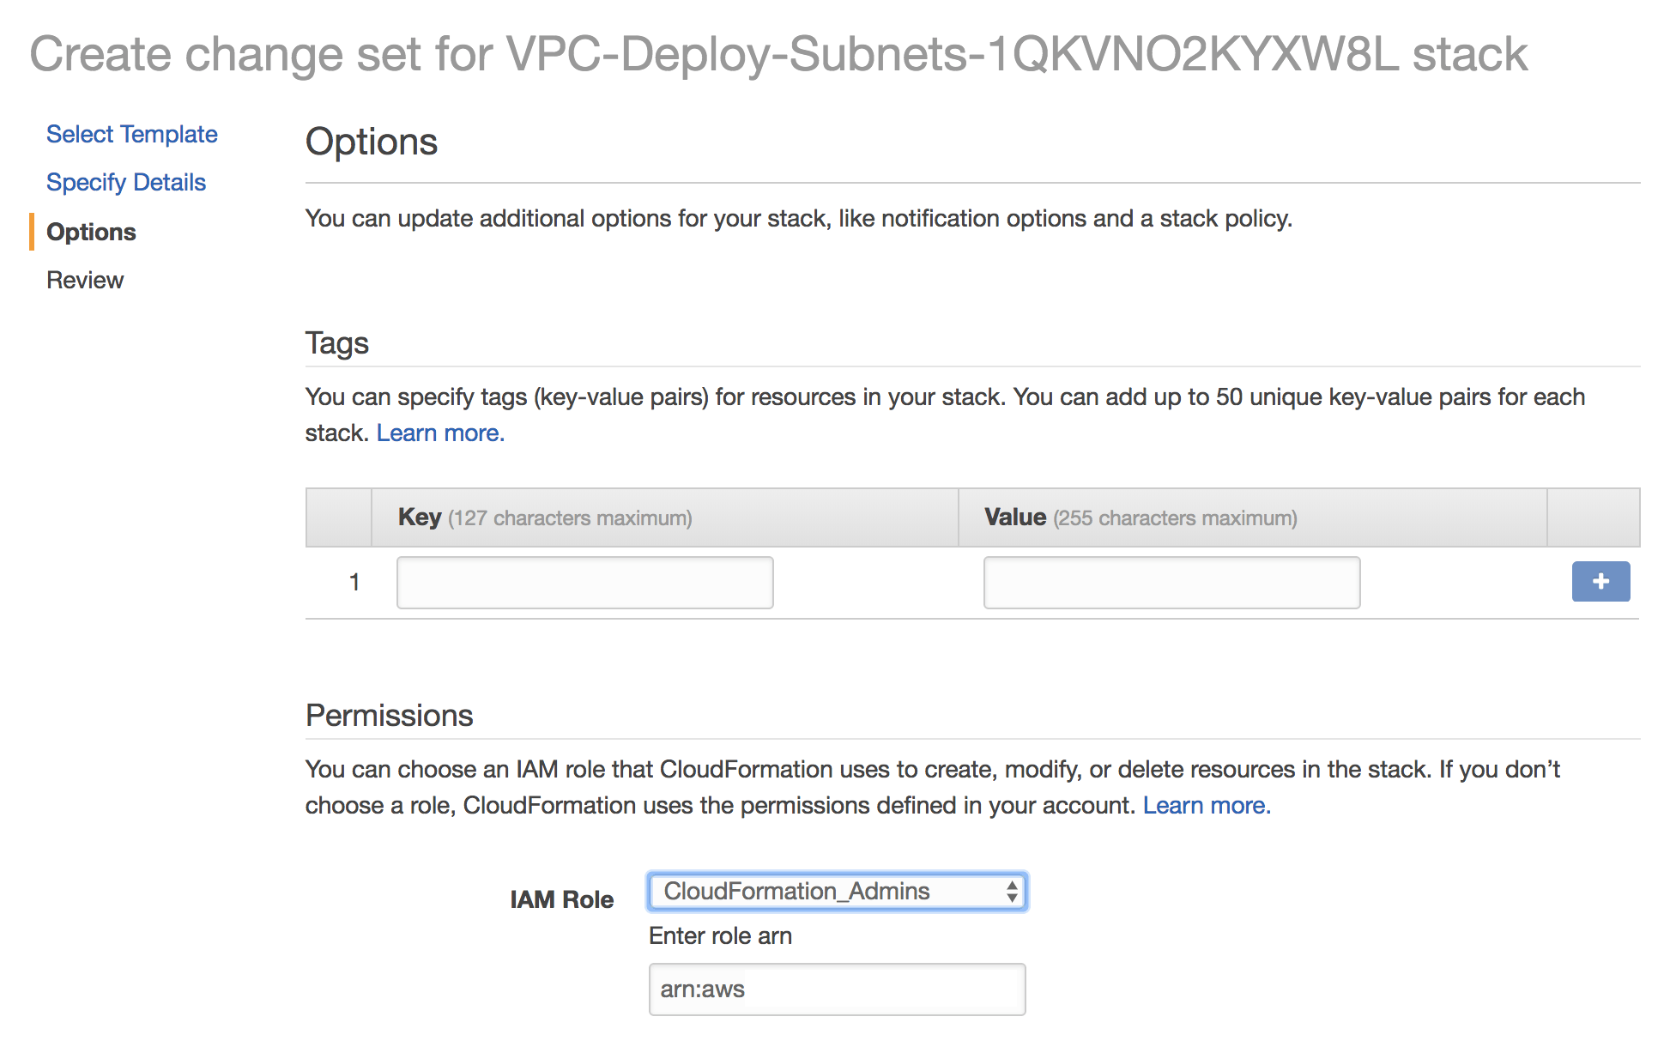Click the role ARN field containing 'arn:aws'
Screen dimensions: 1670x1059
coord(836,989)
